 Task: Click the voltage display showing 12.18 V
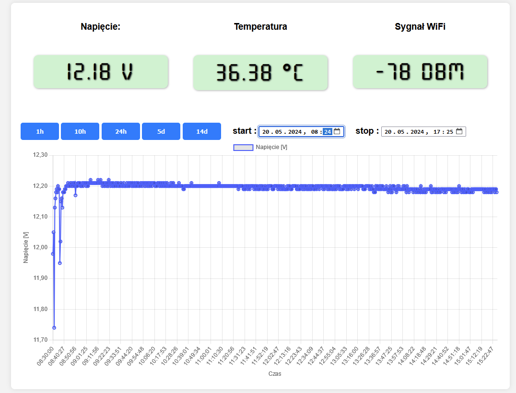point(101,72)
